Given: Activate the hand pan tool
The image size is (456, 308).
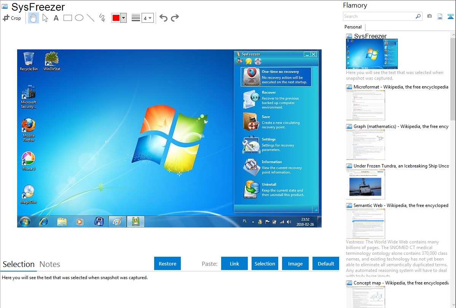Looking at the screenshot, I should click(x=33, y=18).
